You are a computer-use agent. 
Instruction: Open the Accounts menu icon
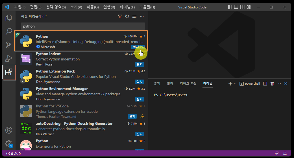(9, 130)
